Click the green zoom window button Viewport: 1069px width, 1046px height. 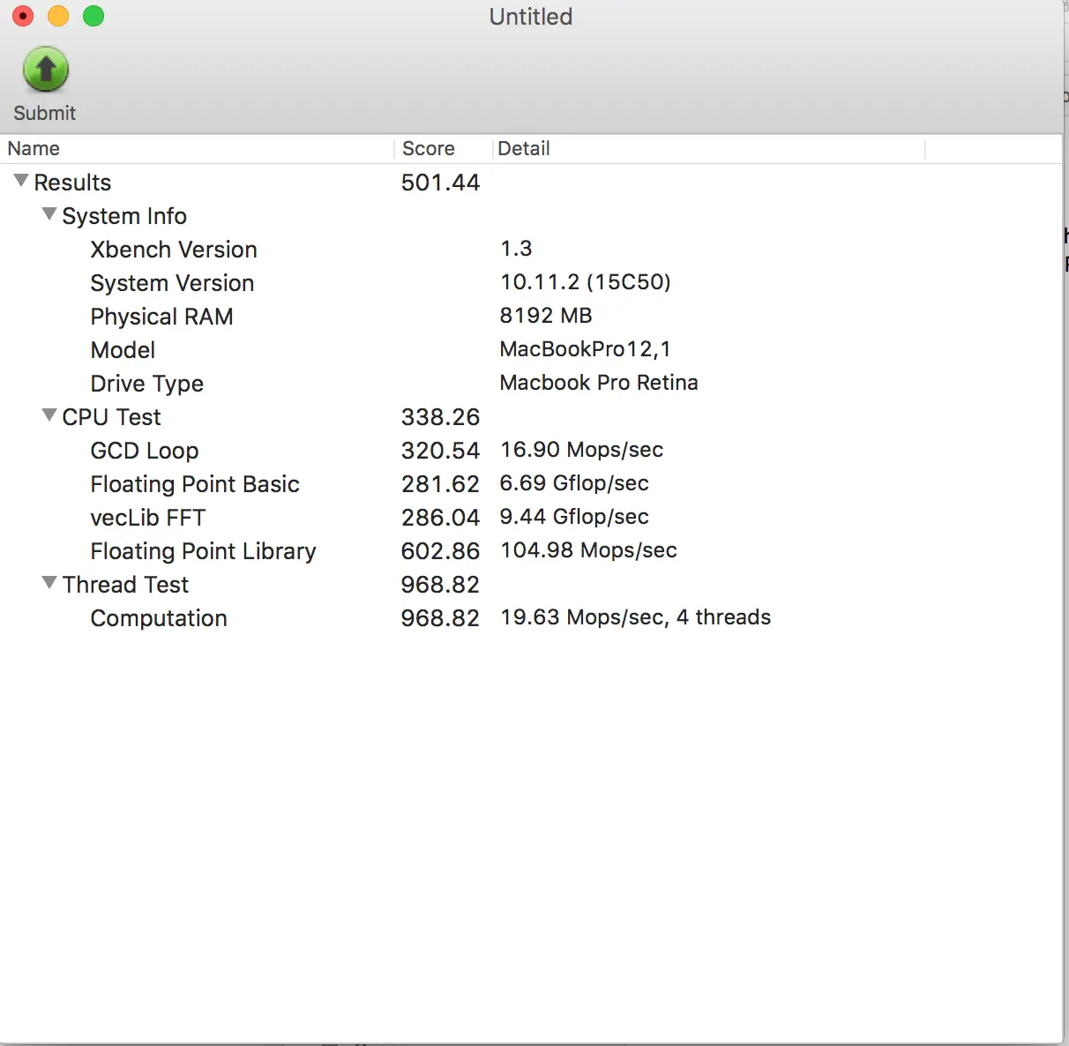pos(93,16)
